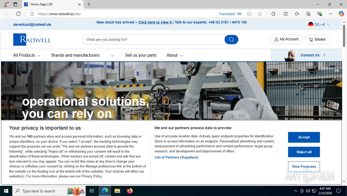Open the address bar feedback smiley icon
The width and height of the screenshot is (347, 196).
(249, 14)
